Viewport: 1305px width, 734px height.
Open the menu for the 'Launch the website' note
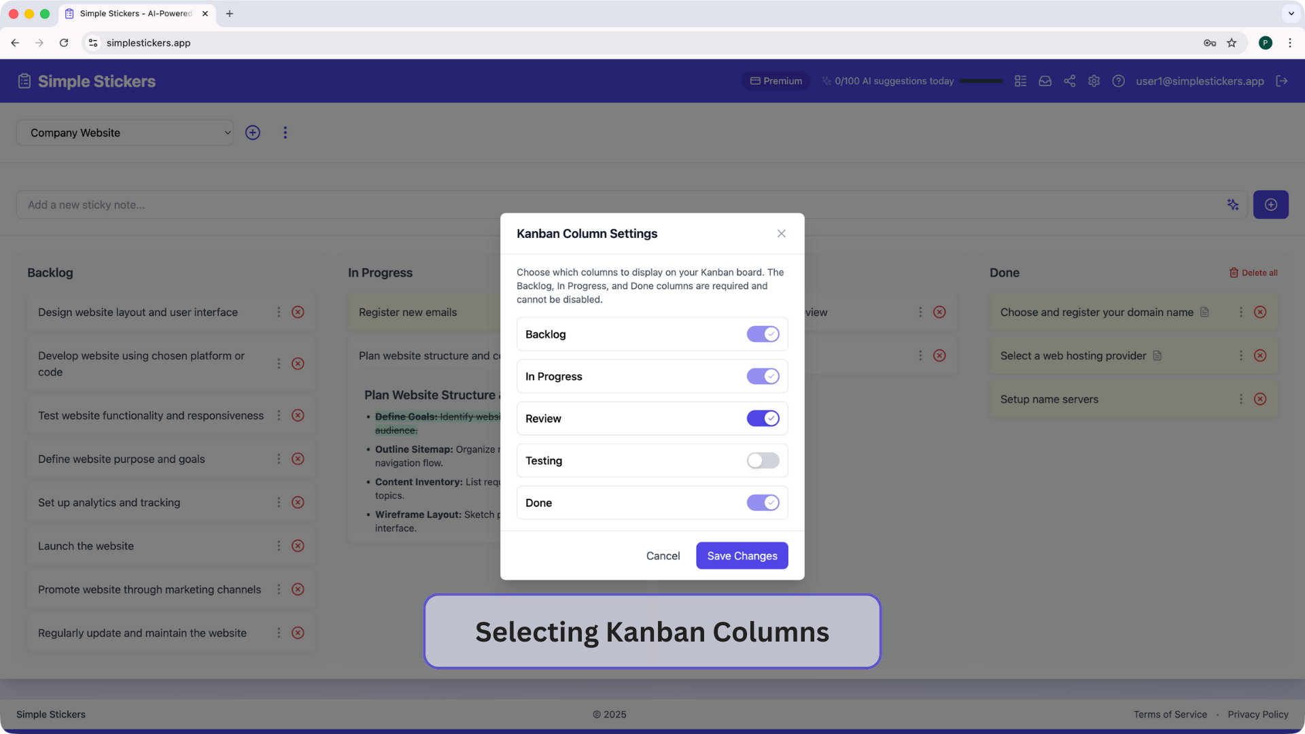pos(278,546)
